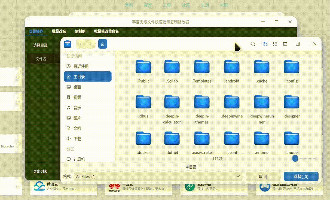
Task: Click 导出列表 in the renamer window
Action: pos(41,171)
